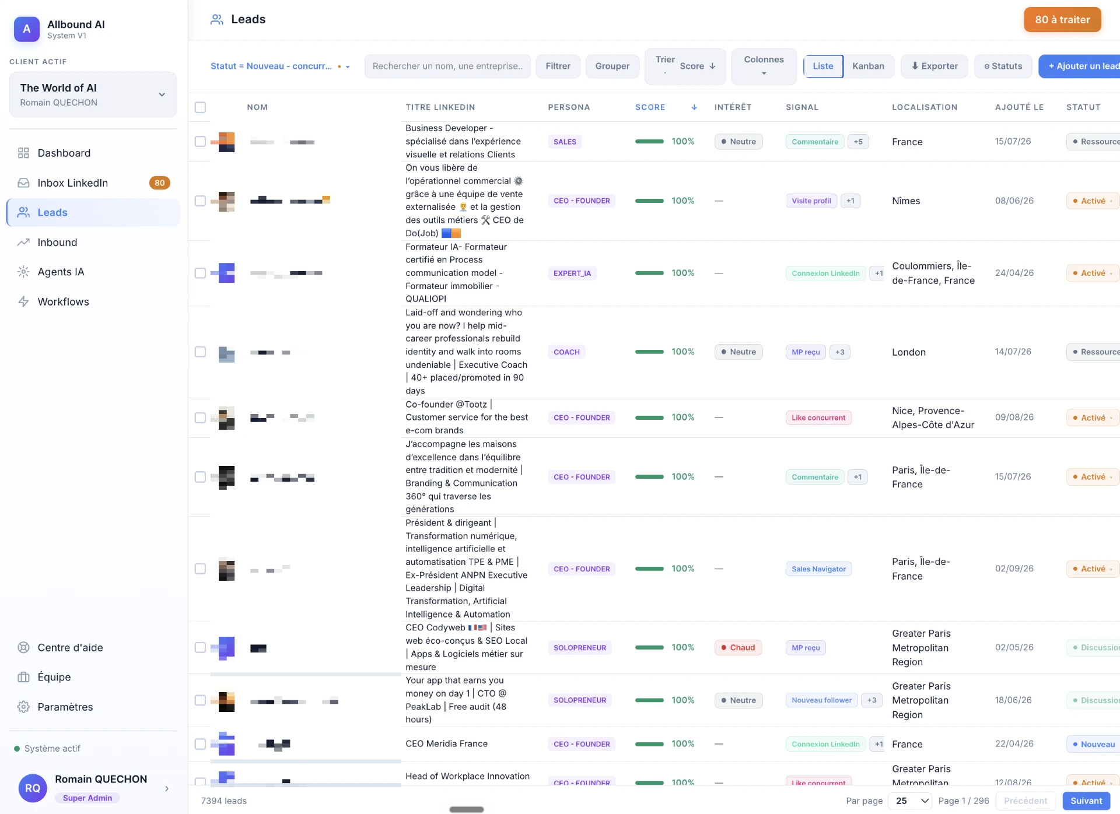Image resolution: width=1120 pixels, height=814 pixels.
Task: Go to next page with Suivant
Action: point(1086,801)
